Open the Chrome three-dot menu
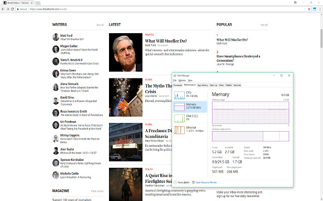 tap(320, 9)
